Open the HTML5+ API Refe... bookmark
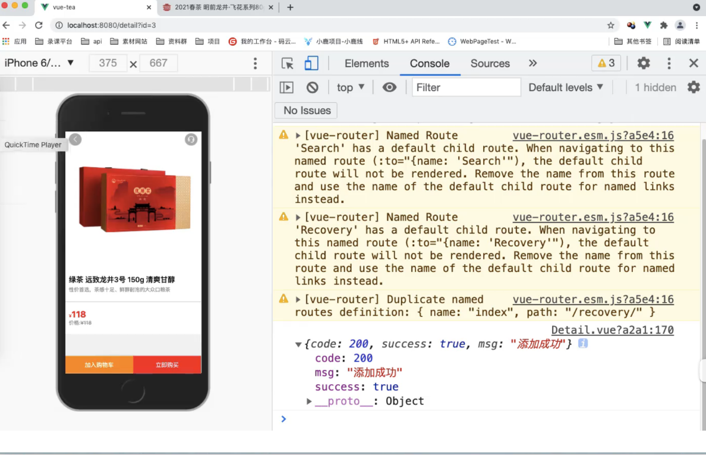Image resolution: width=706 pixels, height=455 pixels. pos(406,42)
